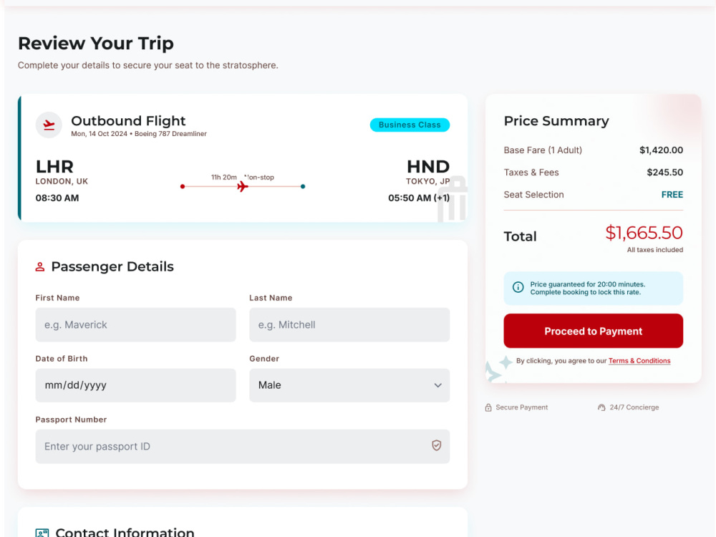Screen dimensions: 716x537
Task: Open the Terms & Conditions link
Action: 639,361
